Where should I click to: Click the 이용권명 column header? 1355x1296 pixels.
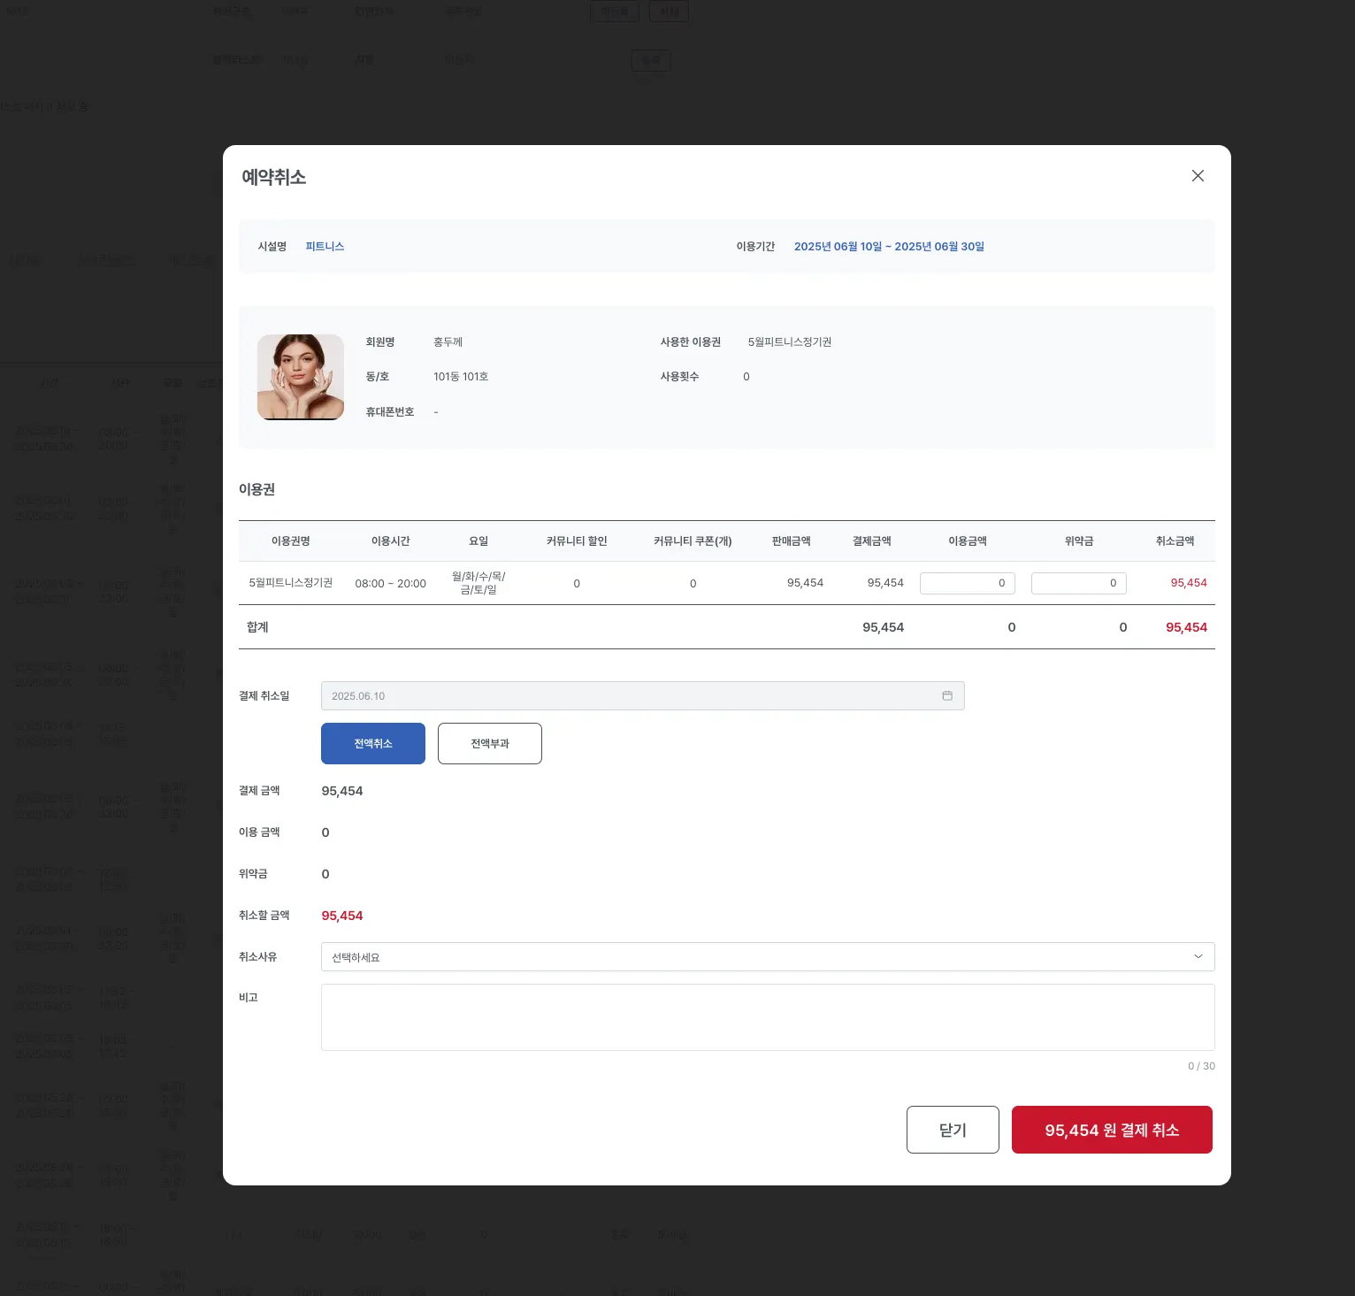(291, 541)
